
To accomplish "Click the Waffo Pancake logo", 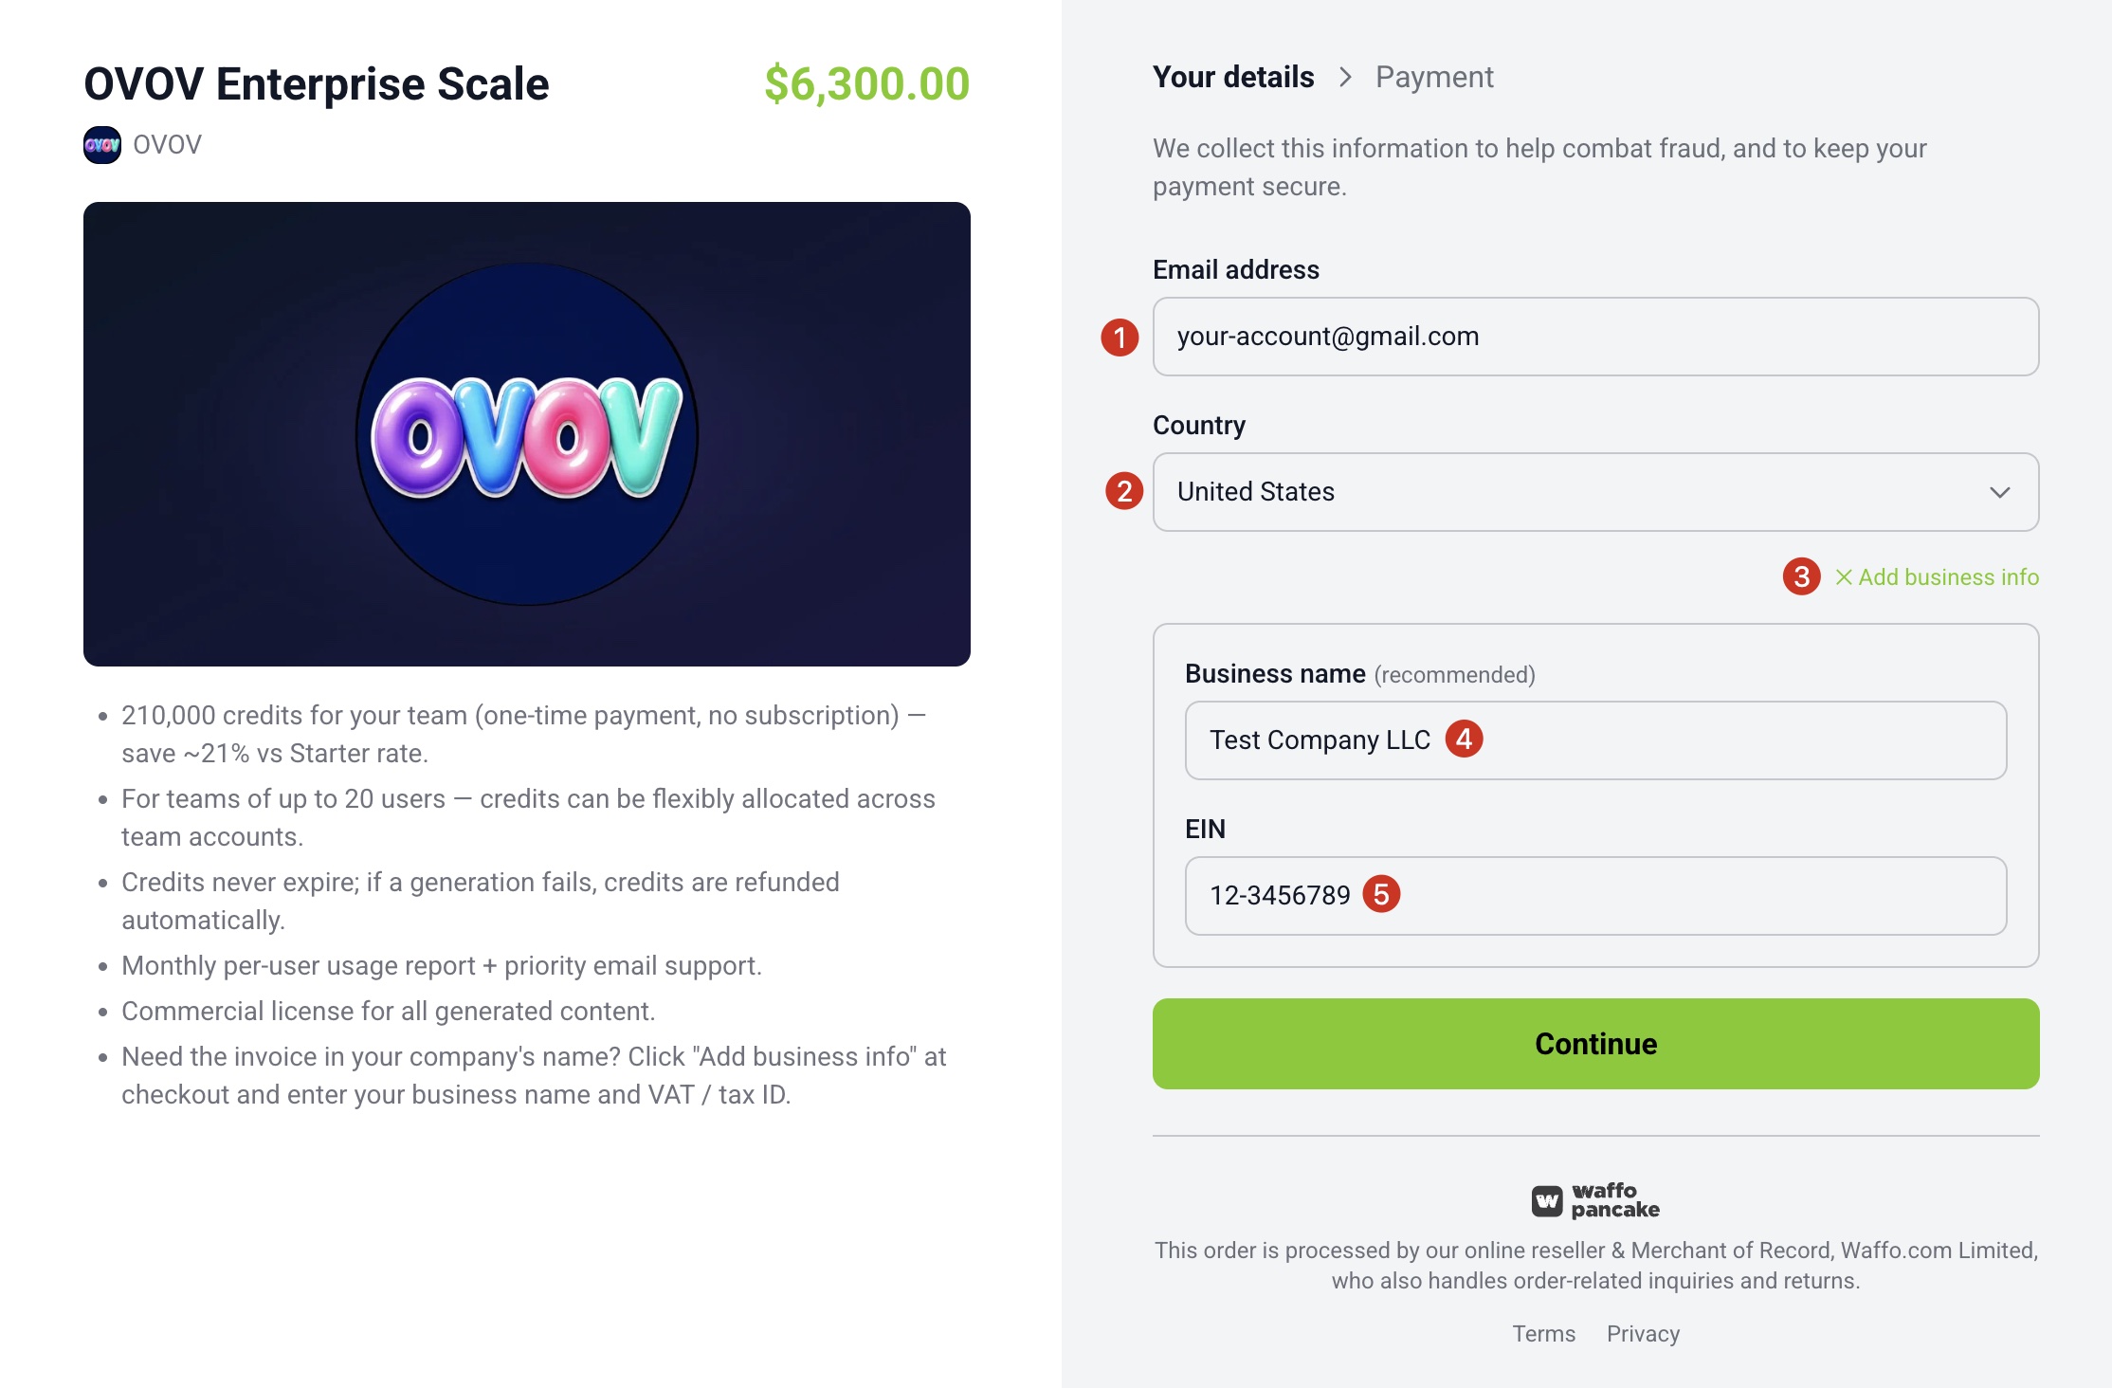I will click(1595, 1200).
